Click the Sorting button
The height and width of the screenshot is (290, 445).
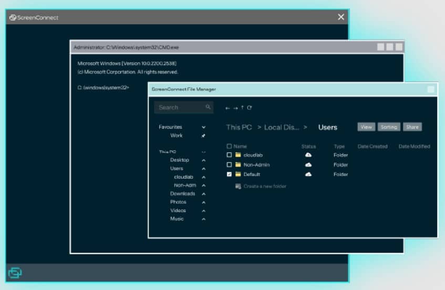tap(389, 127)
